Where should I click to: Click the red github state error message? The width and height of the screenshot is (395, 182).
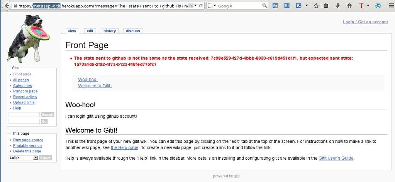(x=214, y=61)
